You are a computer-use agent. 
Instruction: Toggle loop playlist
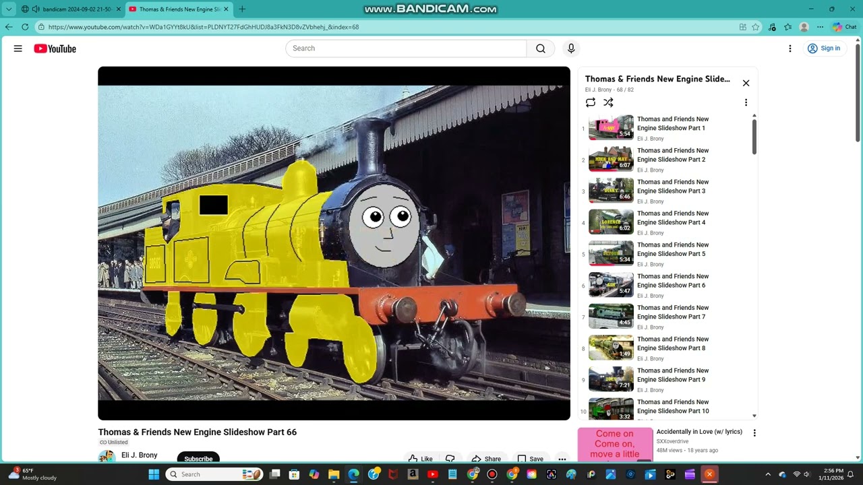pyautogui.click(x=591, y=102)
